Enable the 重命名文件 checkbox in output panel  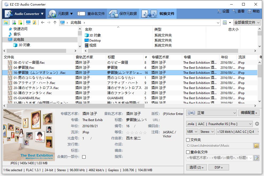tap(188, 152)
